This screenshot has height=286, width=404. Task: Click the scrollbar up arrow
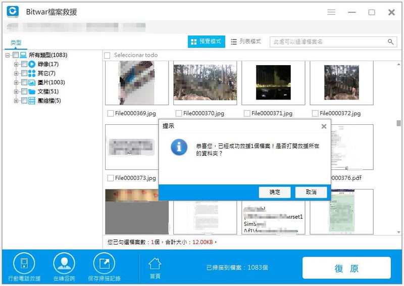pyautogui.click(x=398, y=64)
